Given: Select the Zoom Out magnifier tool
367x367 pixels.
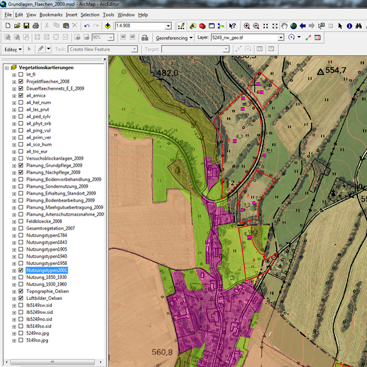Looking at the screenshot, I should pyautogui.click(x=256, y=26).
